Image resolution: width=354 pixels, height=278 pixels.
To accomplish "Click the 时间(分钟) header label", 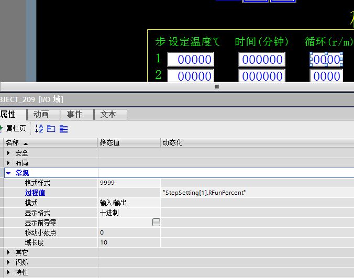I will (262, 42).
